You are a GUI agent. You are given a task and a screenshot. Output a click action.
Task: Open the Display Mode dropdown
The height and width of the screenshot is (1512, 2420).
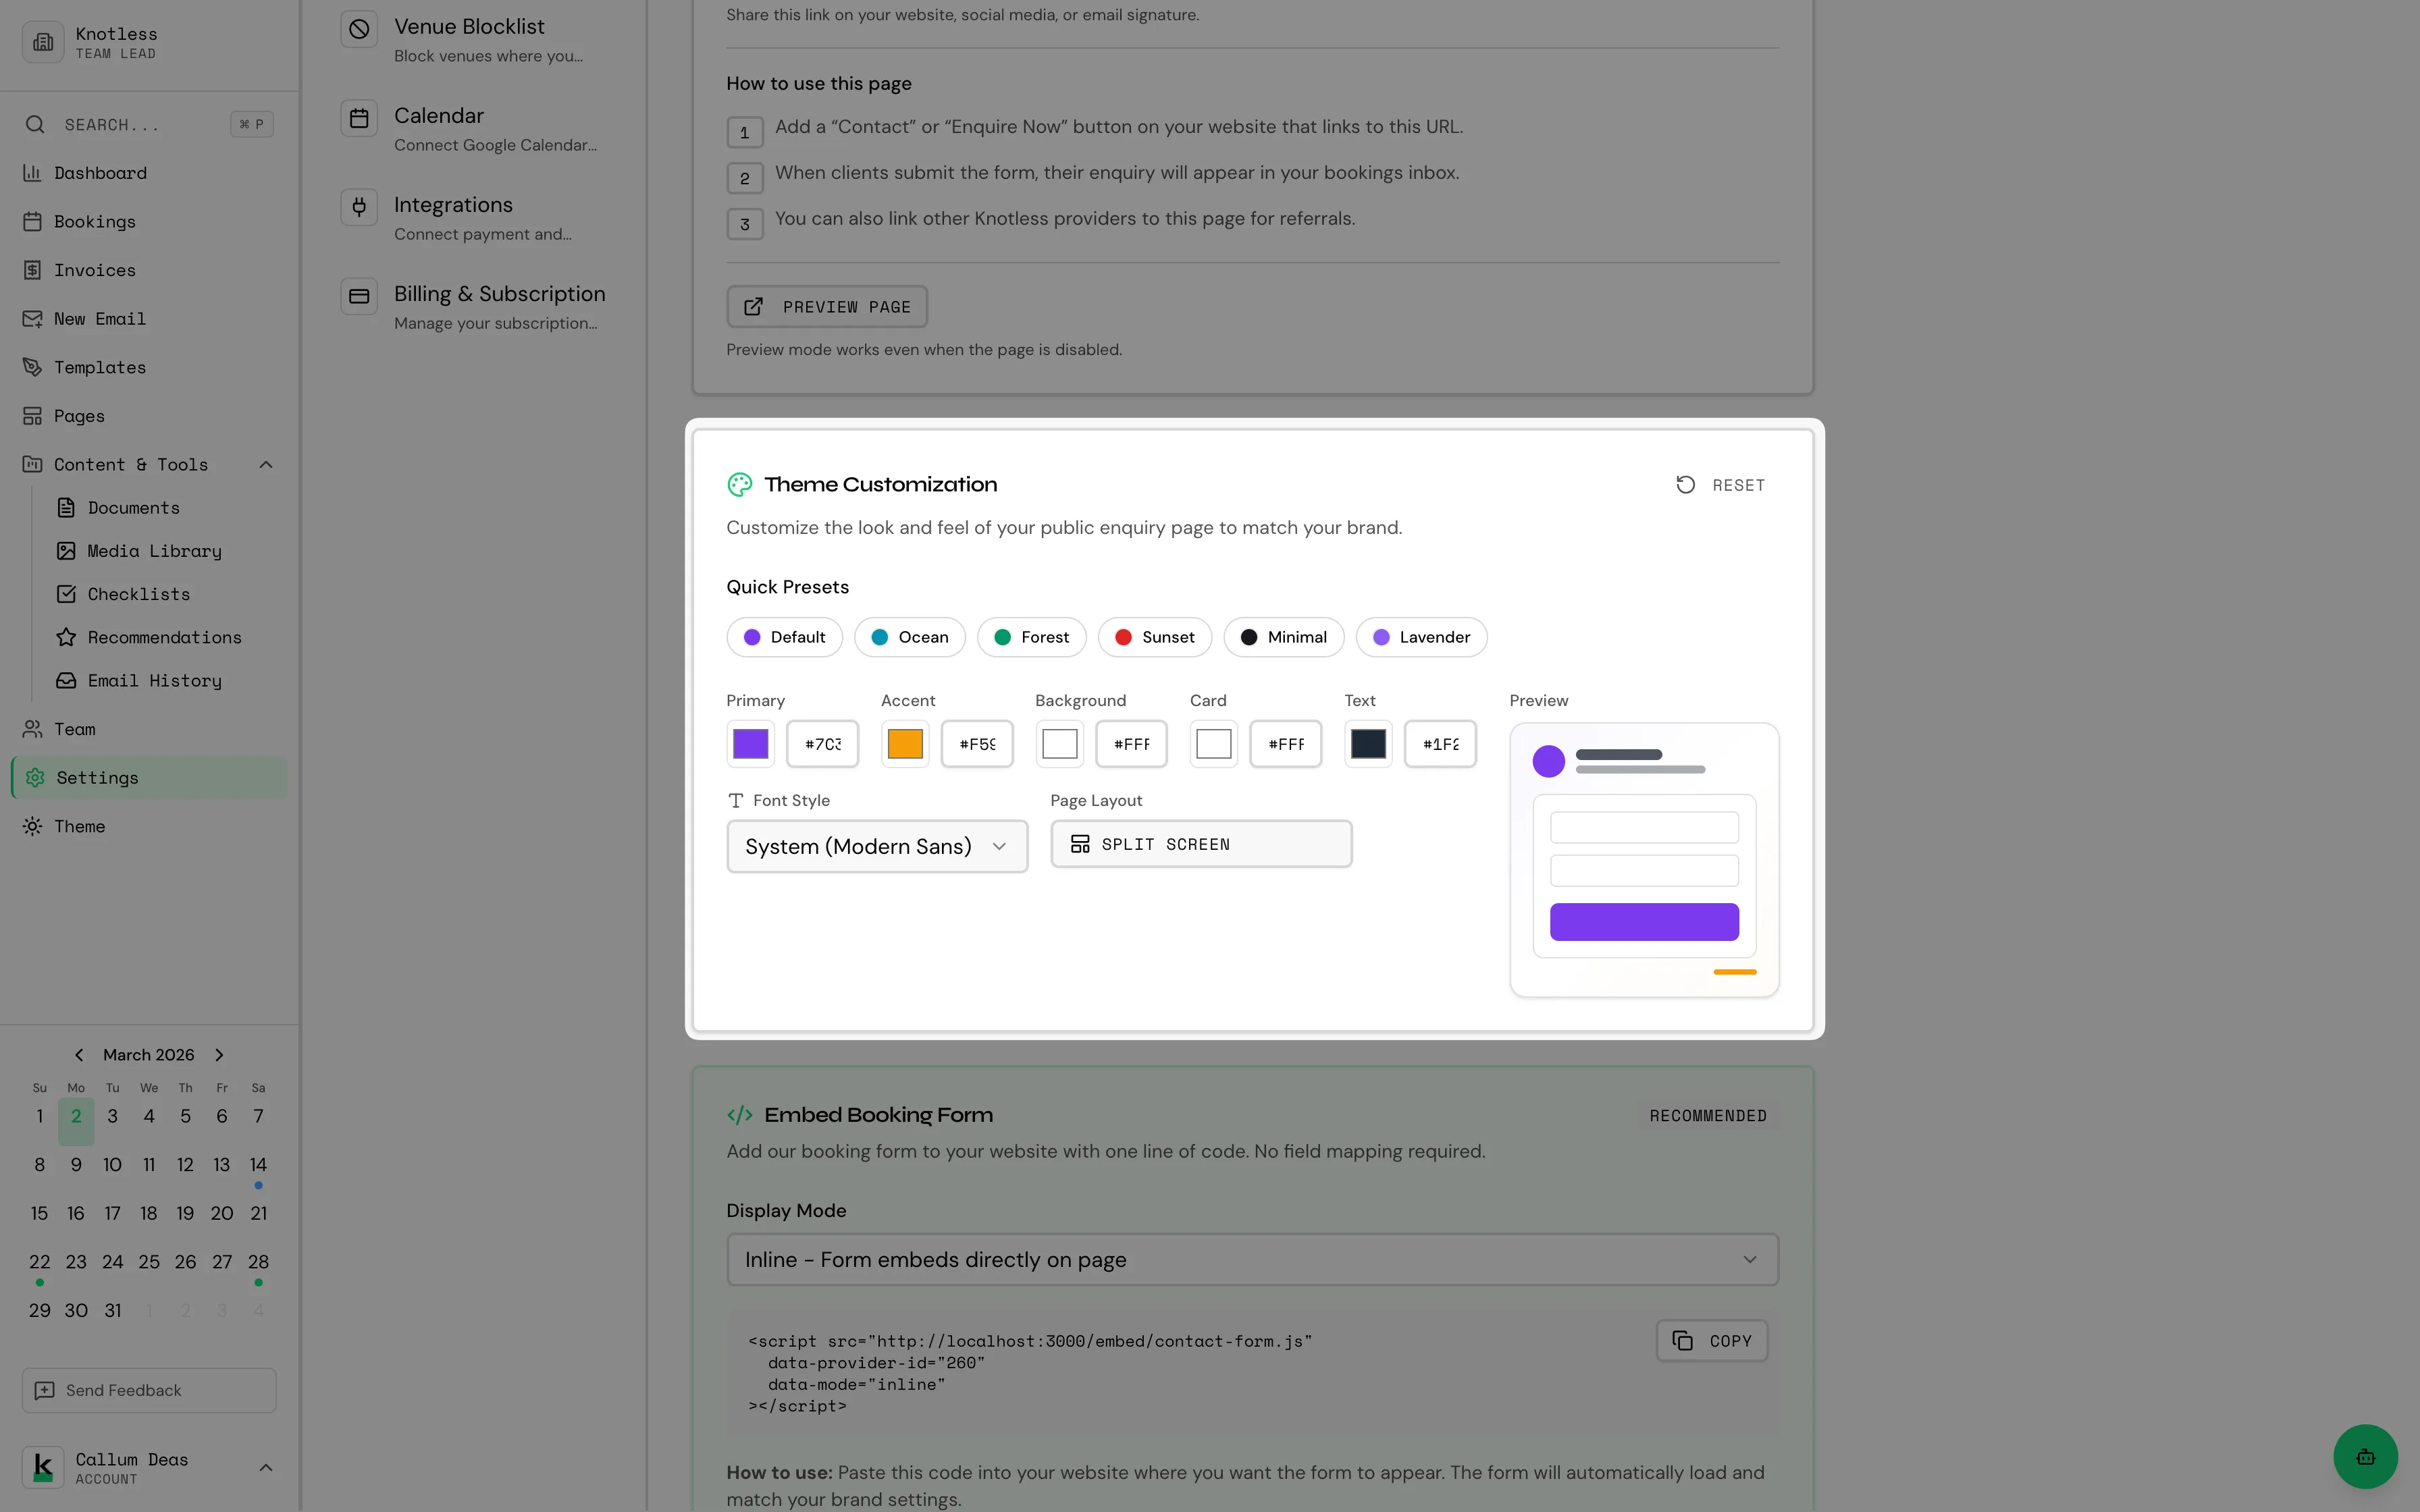tap(1250, 1259)
